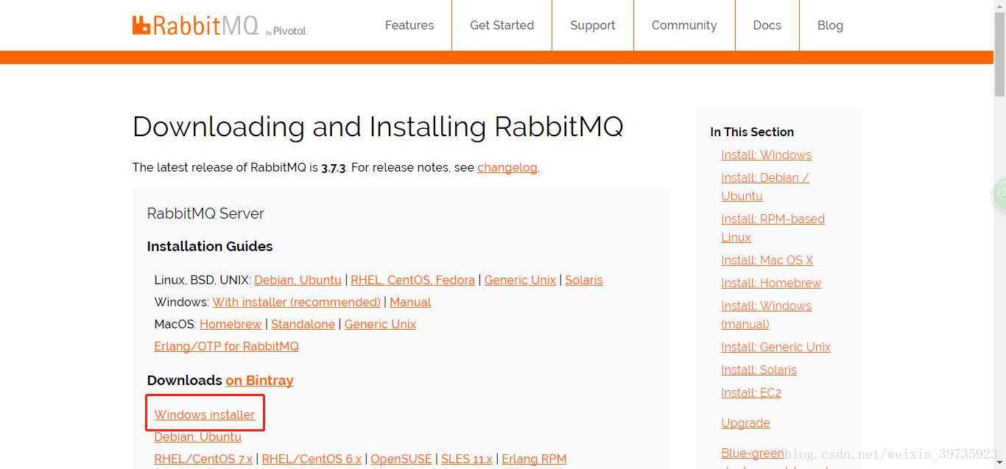Open sidebar Install: Generic Unix link
This screenshot has width=1006, height=469.
[775, 347]
